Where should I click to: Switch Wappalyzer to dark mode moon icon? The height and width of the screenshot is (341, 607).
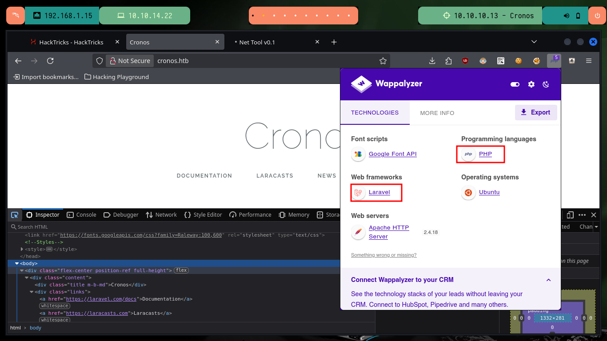tap(546, 84)
